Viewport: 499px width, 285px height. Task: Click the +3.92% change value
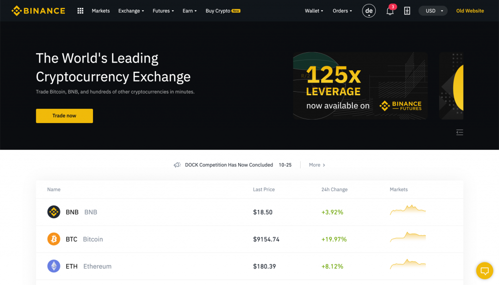[x=332, y=212]
